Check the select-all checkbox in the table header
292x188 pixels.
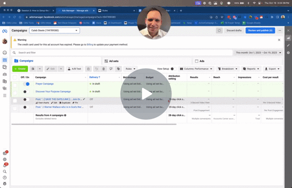(15, 77)
